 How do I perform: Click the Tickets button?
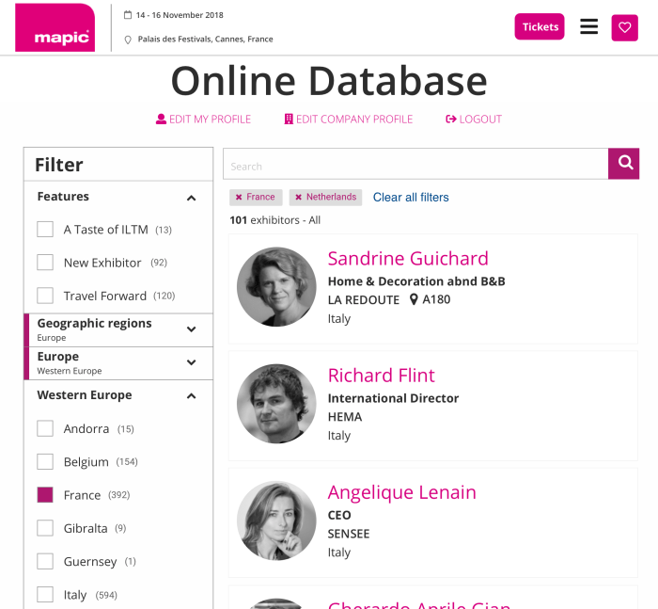540,27
